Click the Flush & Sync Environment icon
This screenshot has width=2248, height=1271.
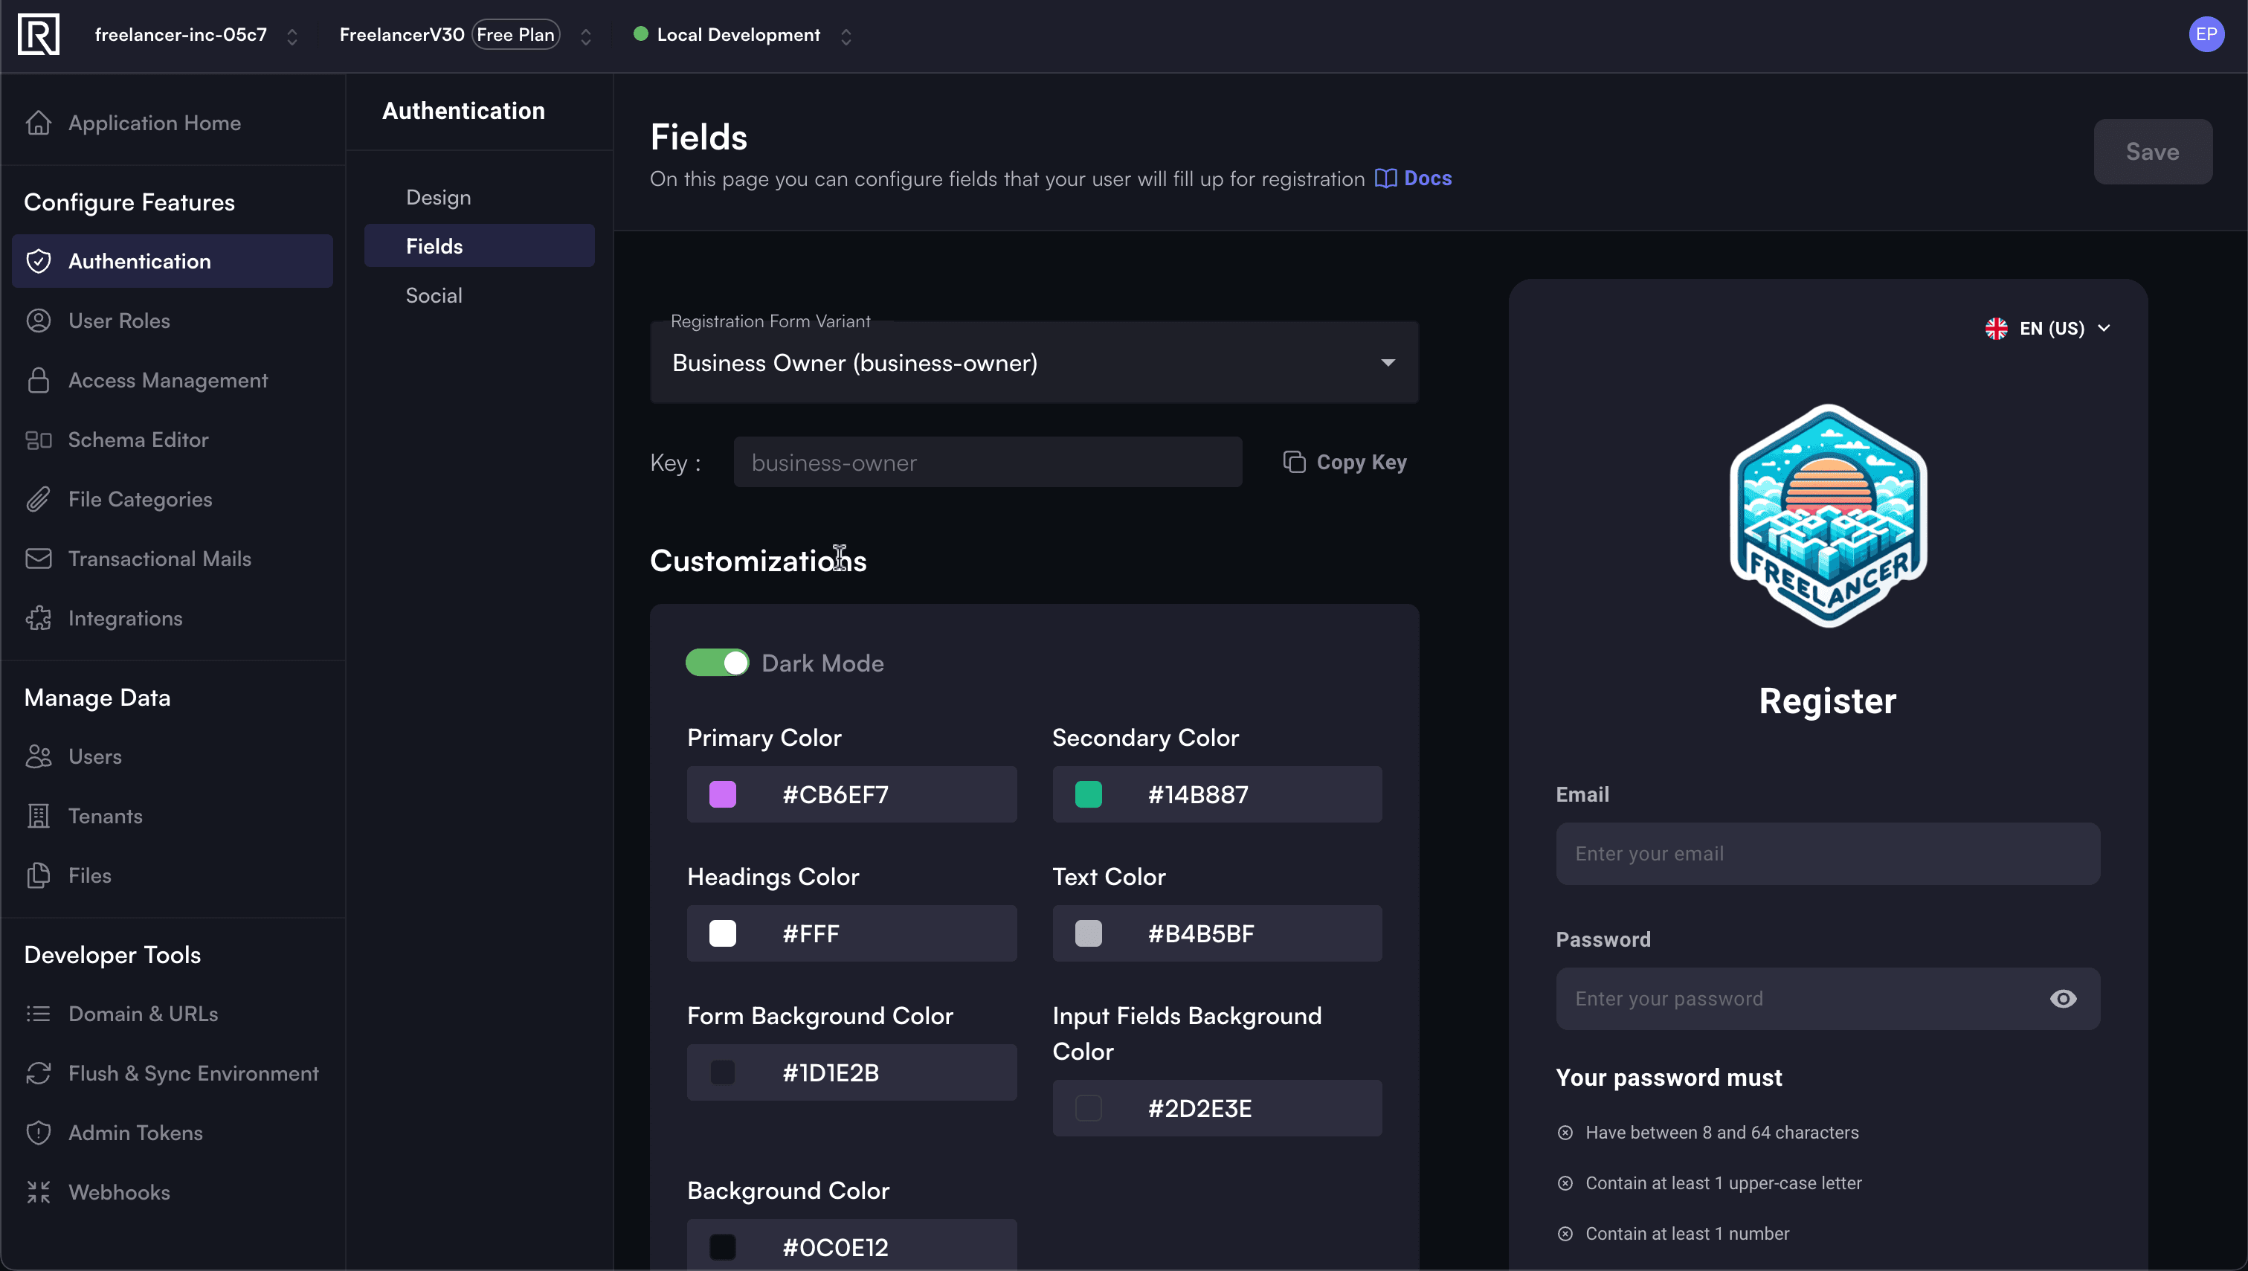click(x=39, y=1074)
